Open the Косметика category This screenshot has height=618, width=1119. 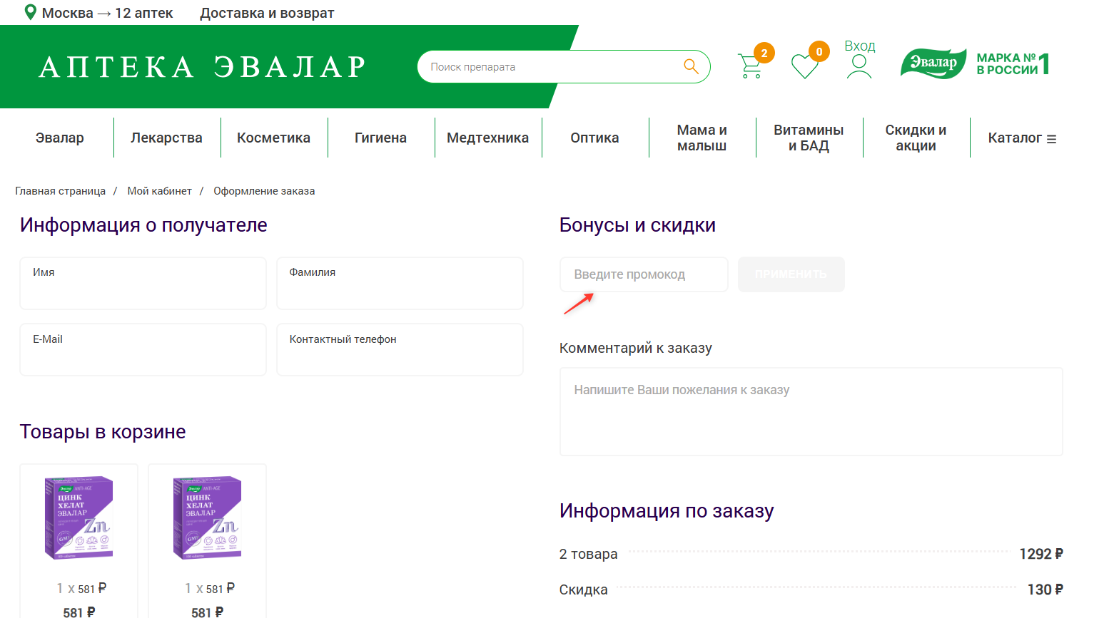point(273,138)
